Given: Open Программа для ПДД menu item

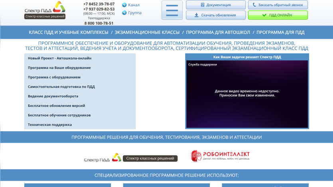Looking at the screenshot, I should [280, 32].
